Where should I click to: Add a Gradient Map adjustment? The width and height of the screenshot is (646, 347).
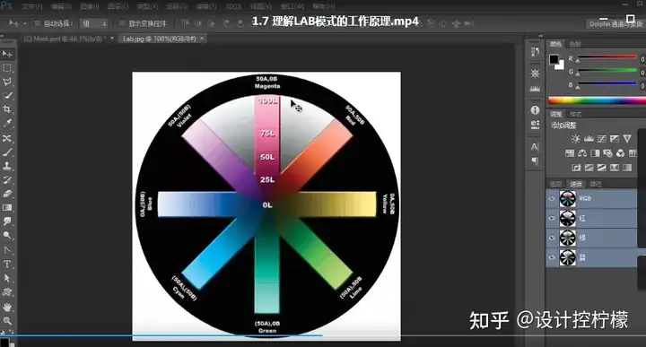(627, 168)
